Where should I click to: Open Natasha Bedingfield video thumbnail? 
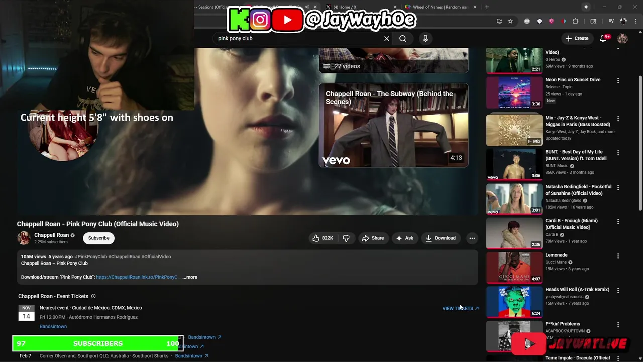point(514,199)
